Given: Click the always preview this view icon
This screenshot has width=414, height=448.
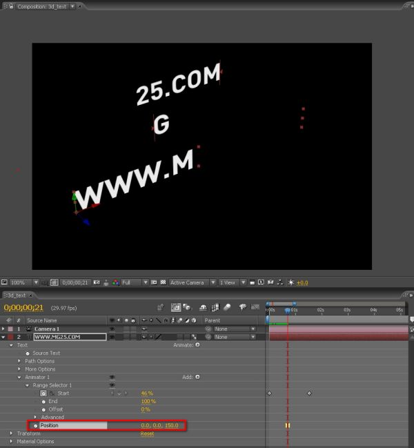Looking at the screenshot, I should coord(4,282).
